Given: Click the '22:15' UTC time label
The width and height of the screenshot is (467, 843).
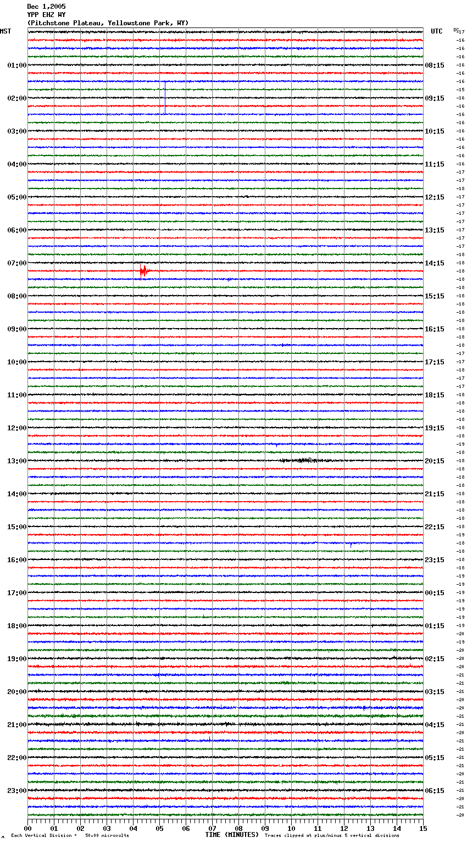Looking at the screenshot, I should point(435,527).
